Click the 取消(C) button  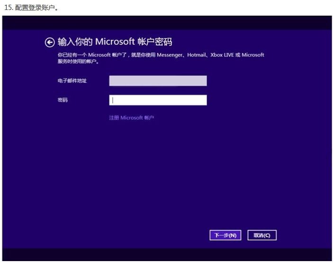262,235
